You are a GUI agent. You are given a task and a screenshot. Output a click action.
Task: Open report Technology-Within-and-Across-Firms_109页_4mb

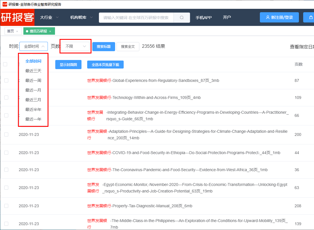[144, 98]
